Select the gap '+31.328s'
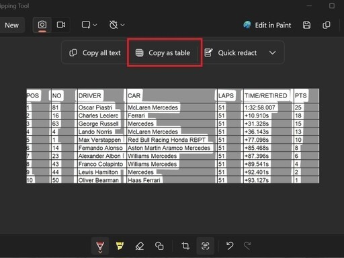Image resolution: width=344 pixels, height=258 pixels. [x=257, y=124]
